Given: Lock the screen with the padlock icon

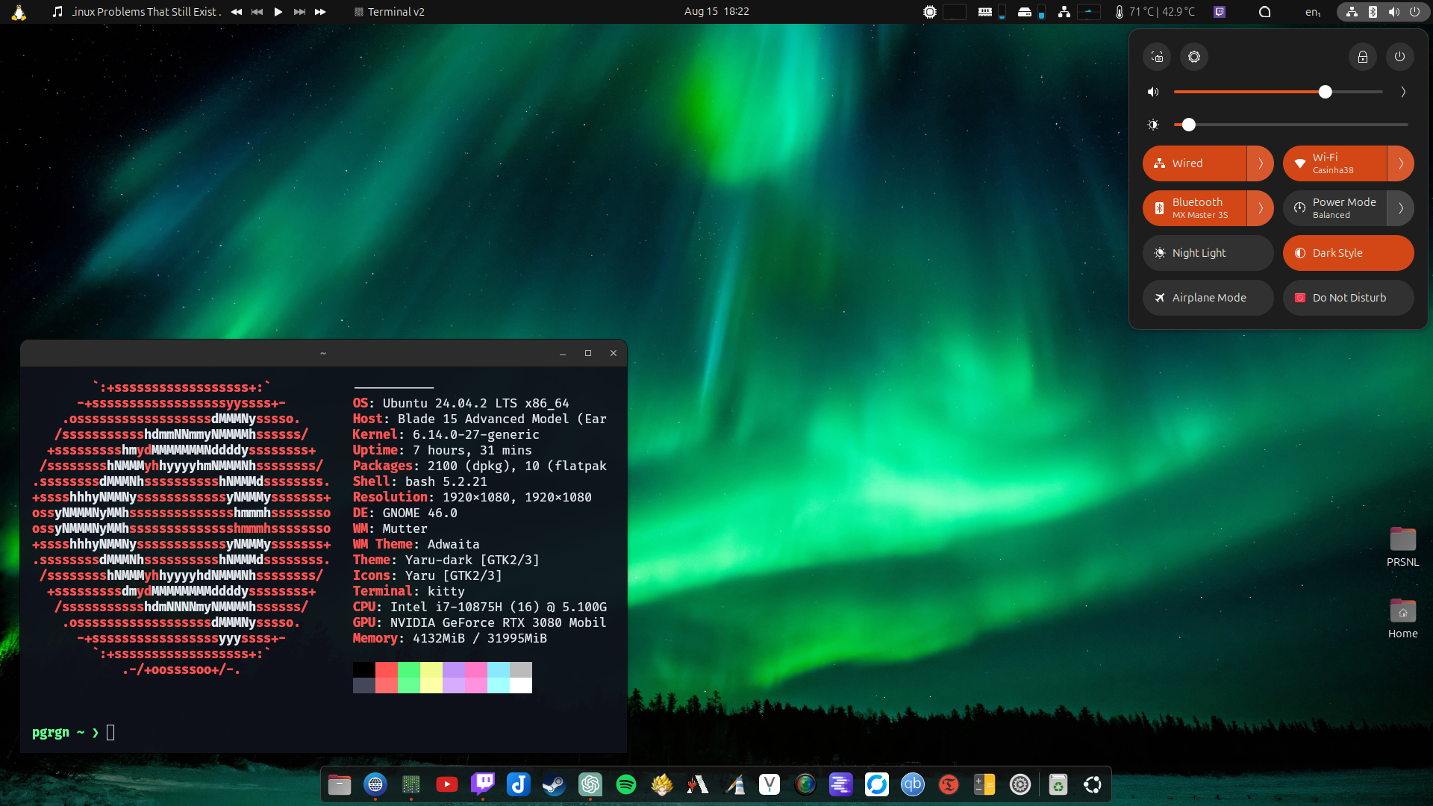Looking at the screenshot, I should click(x=1362, y=57).
